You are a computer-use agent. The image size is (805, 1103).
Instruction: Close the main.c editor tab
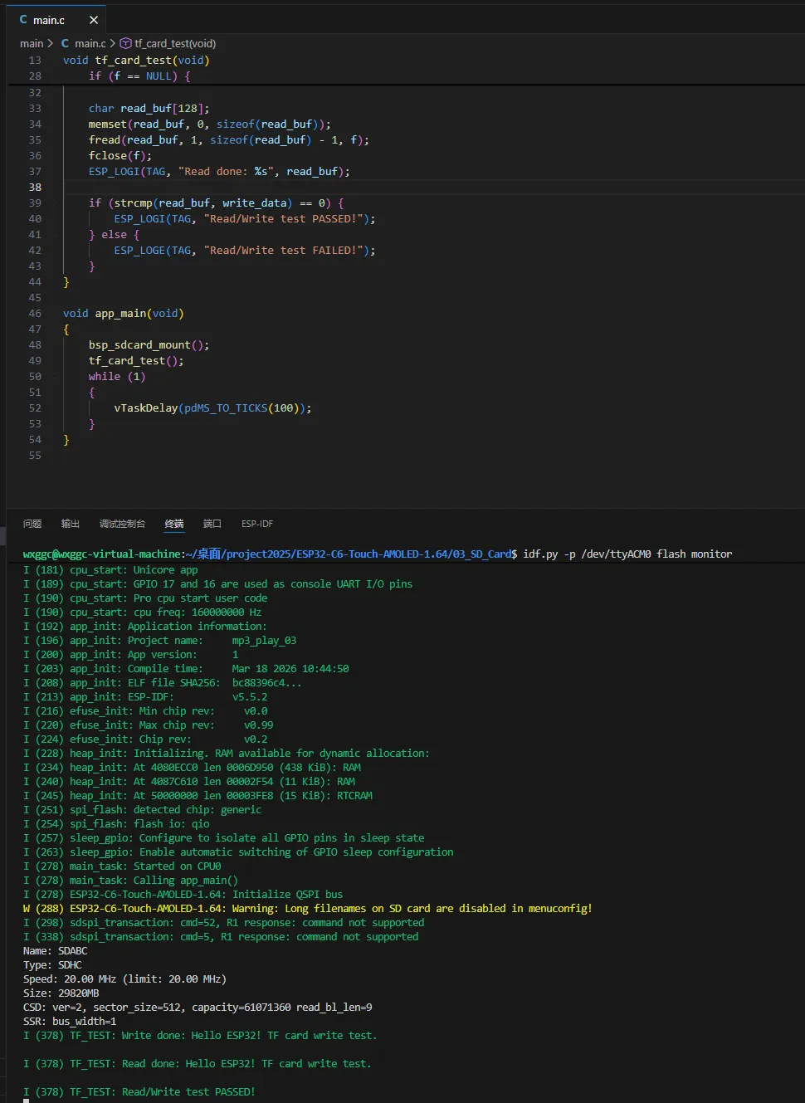pyautogui.click(x=94, y=20)
